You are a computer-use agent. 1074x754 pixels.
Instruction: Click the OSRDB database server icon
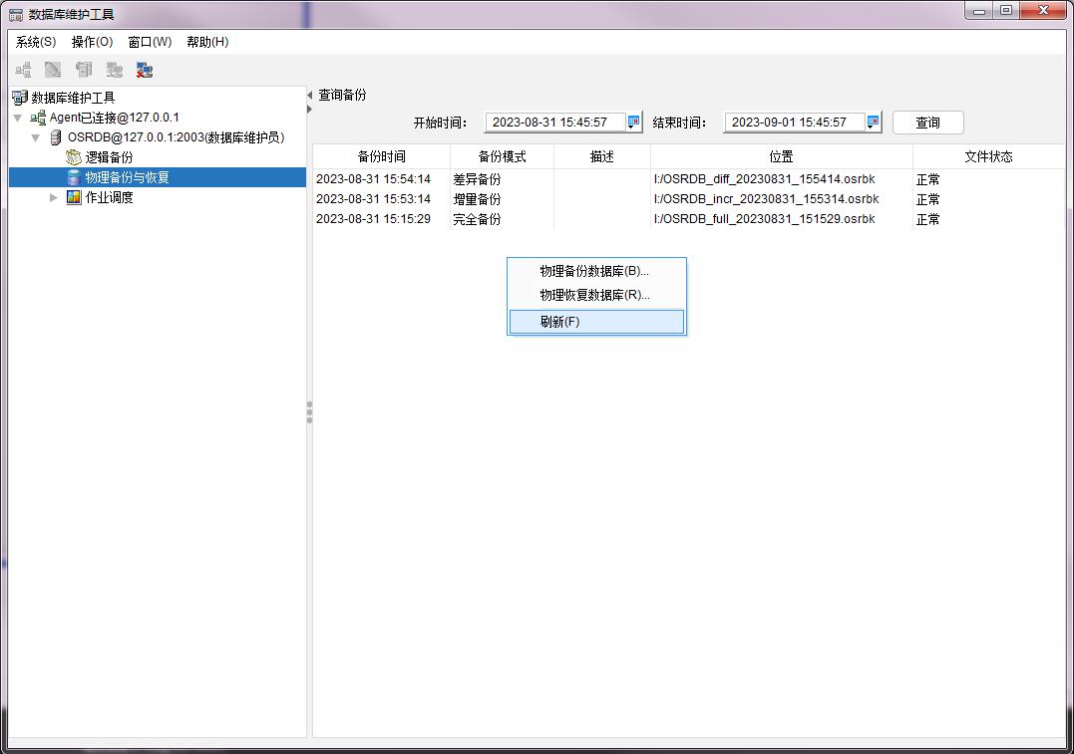click(x=56, y=137)
